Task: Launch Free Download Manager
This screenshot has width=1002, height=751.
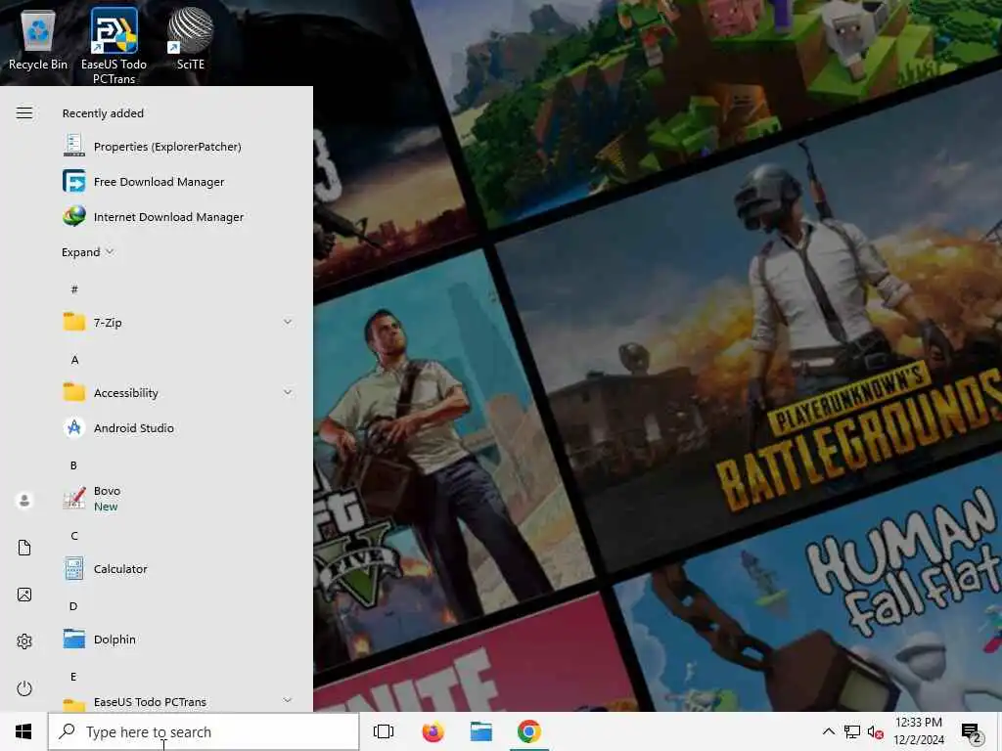Action: pyautogui.click(x=179, y=181)
